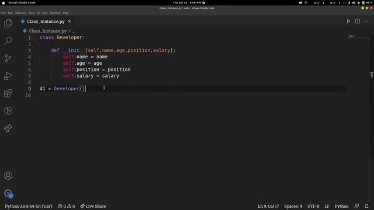Click the feedback icon in status bar
374x210 pixels.
coord(356,206)
